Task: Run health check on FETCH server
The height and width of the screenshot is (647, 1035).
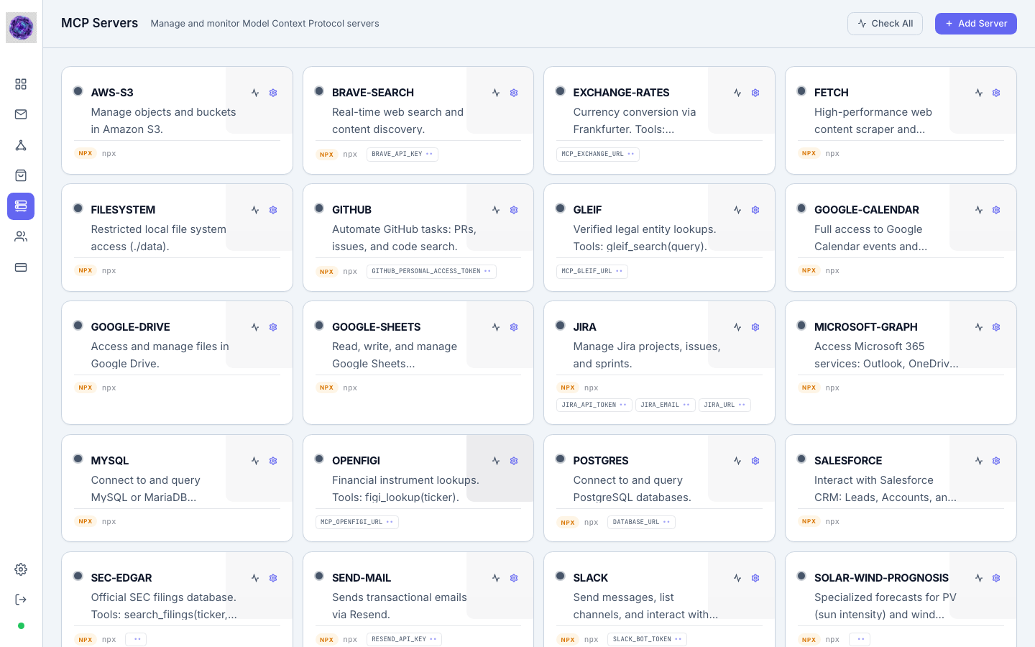Action: 979,93
